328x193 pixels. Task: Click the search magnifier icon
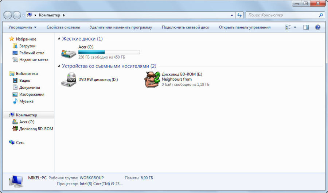321,15
